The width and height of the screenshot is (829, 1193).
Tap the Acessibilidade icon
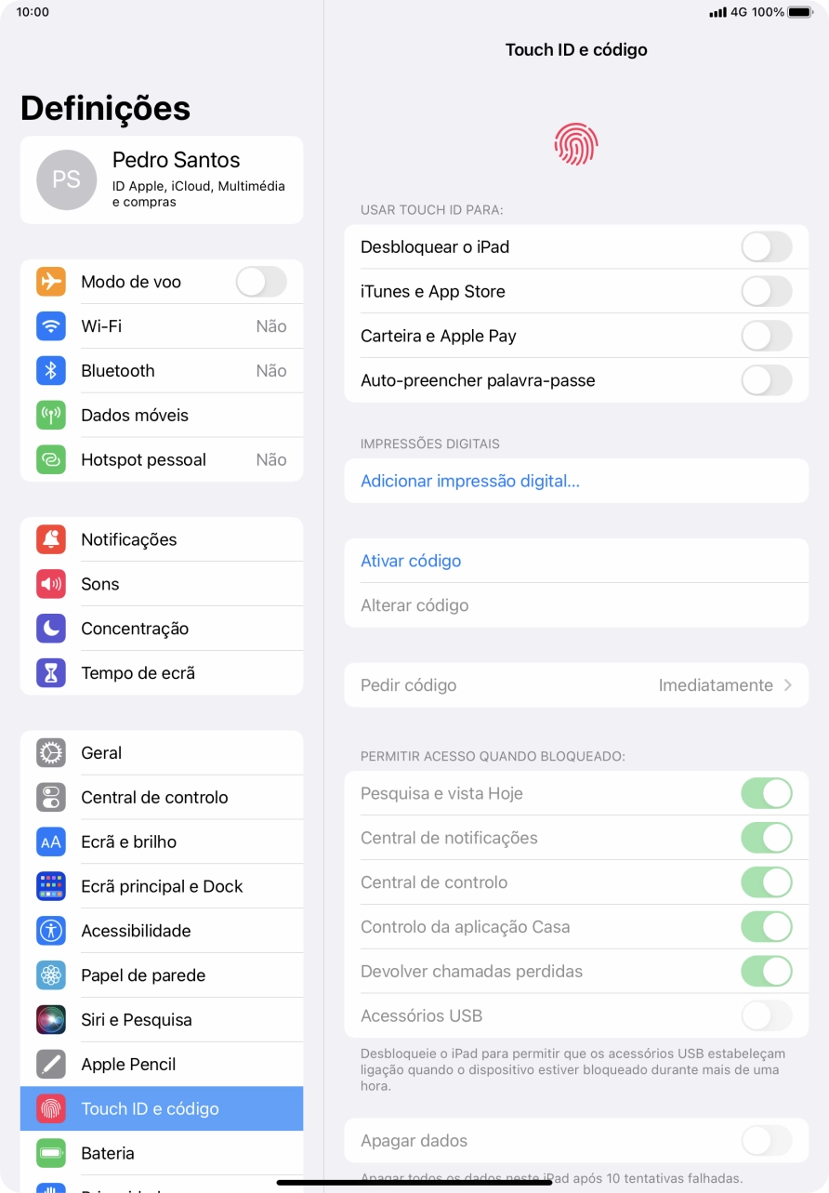click(51, 931)
